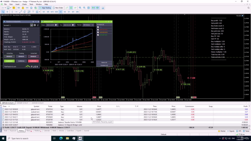
Task: Click the red CLOSE SELL button
Action: (33, 61)
